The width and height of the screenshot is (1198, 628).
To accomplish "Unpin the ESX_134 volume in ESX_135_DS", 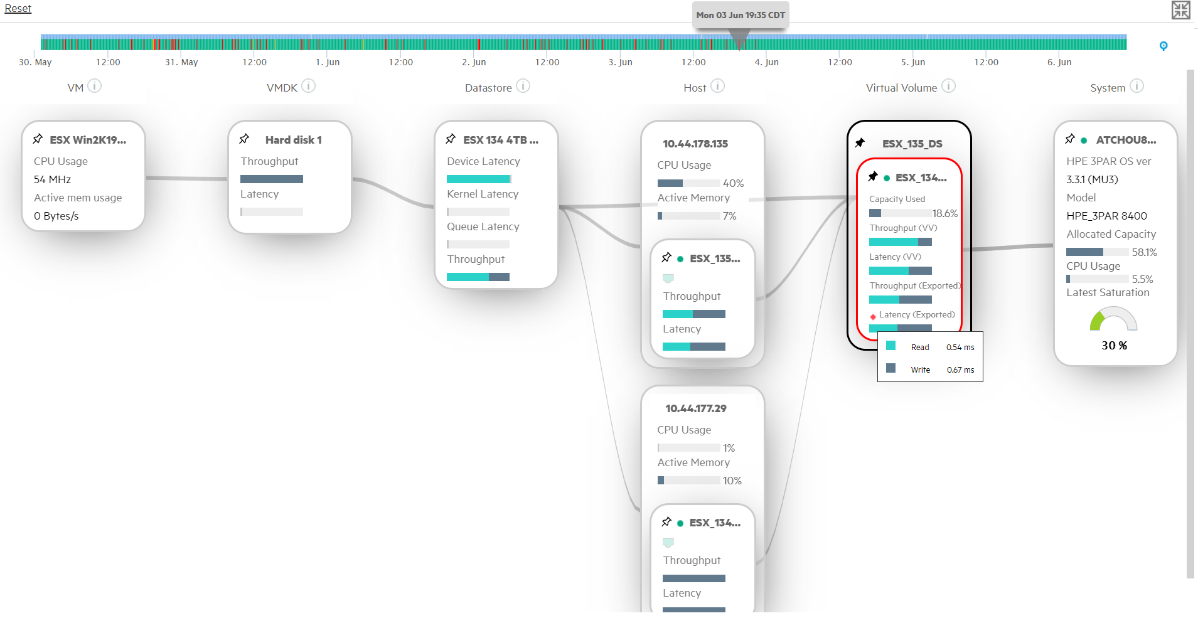I will (873, 176).
